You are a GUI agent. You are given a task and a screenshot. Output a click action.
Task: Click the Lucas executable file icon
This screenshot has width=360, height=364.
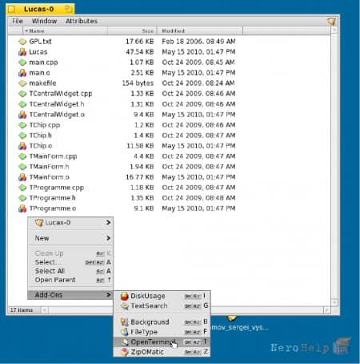(x=22, y=52)
